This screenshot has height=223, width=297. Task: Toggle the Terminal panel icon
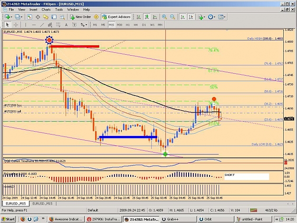54,17
